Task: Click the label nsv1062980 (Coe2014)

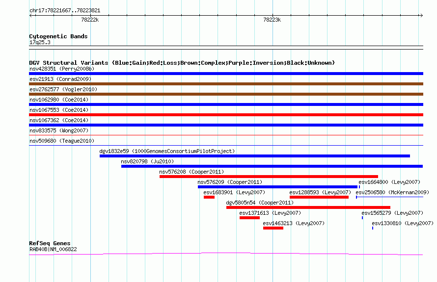Action: pyautogui.click(x=59, y=100)
